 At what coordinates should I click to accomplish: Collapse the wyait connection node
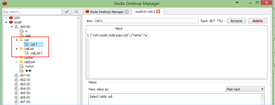(6, 22)
